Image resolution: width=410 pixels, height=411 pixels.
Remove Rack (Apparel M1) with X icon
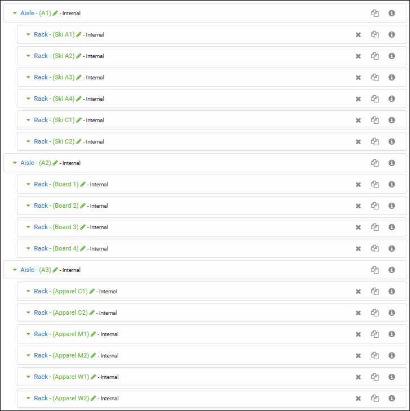(x=358, y=334)
